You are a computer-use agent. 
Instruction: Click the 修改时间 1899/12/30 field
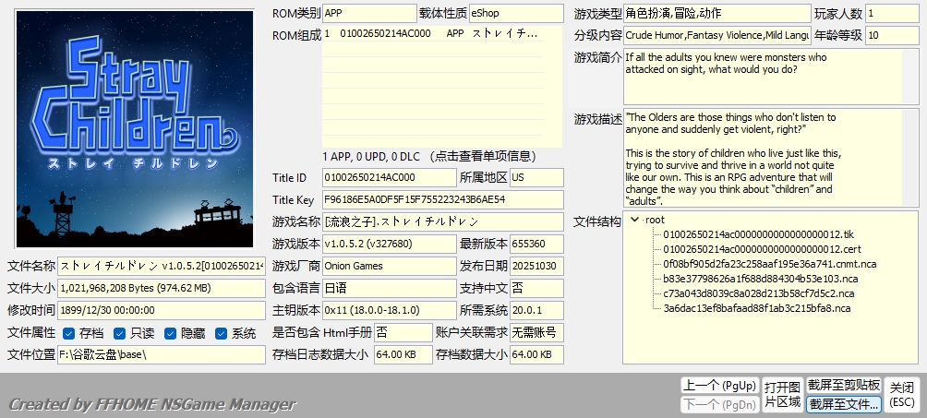[x=162, y=310]
